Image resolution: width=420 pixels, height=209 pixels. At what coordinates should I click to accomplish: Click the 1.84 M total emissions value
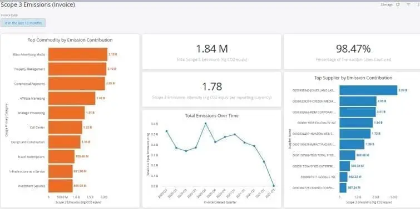(211, 49)
